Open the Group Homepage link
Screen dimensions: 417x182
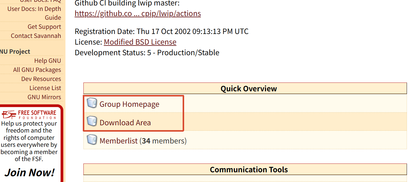[129, 104]
